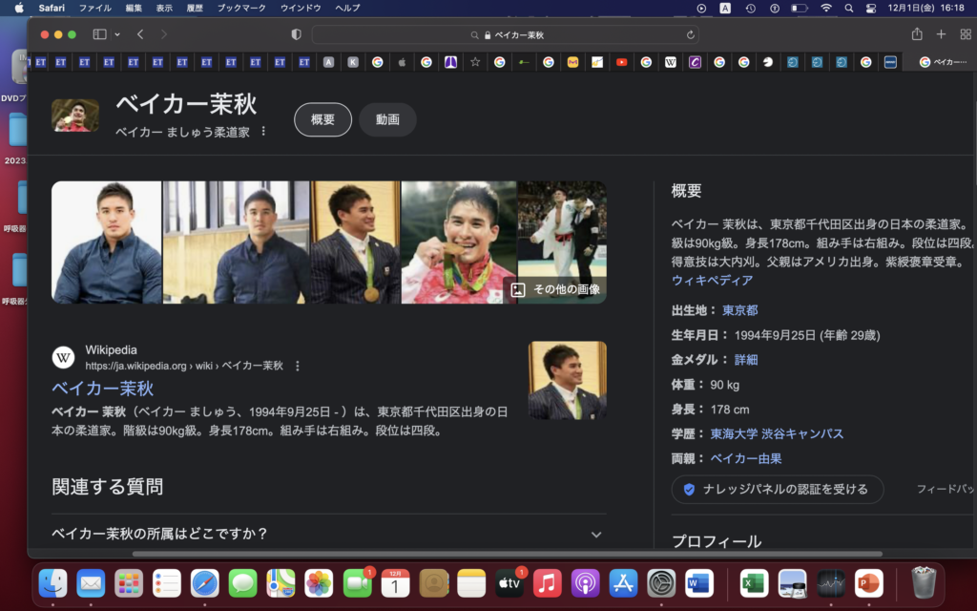Select the 概要 tab

(322, 119)
